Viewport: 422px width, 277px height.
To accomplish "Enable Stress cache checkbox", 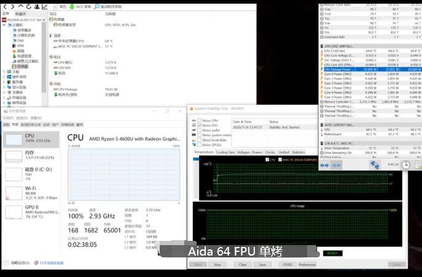I will click(200, 130).
